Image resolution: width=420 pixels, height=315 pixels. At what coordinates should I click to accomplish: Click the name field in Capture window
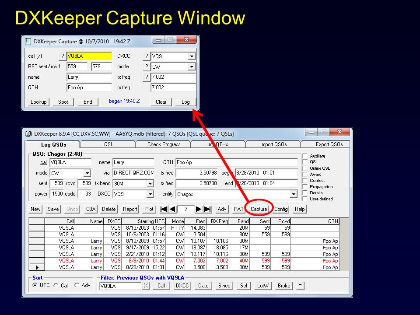pyautogui.click(x=89, y=77)
